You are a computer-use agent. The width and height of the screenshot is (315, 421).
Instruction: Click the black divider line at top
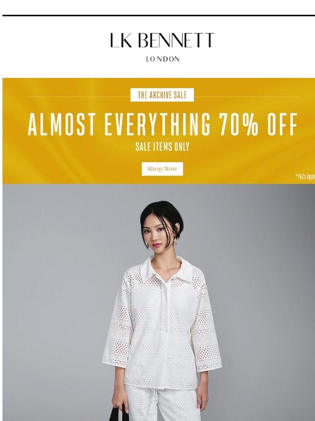click(x=158, y=16)
